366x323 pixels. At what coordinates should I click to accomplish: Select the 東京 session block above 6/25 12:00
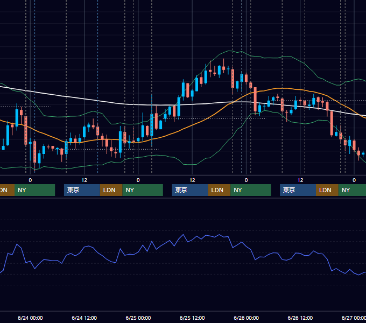(190, 190)
